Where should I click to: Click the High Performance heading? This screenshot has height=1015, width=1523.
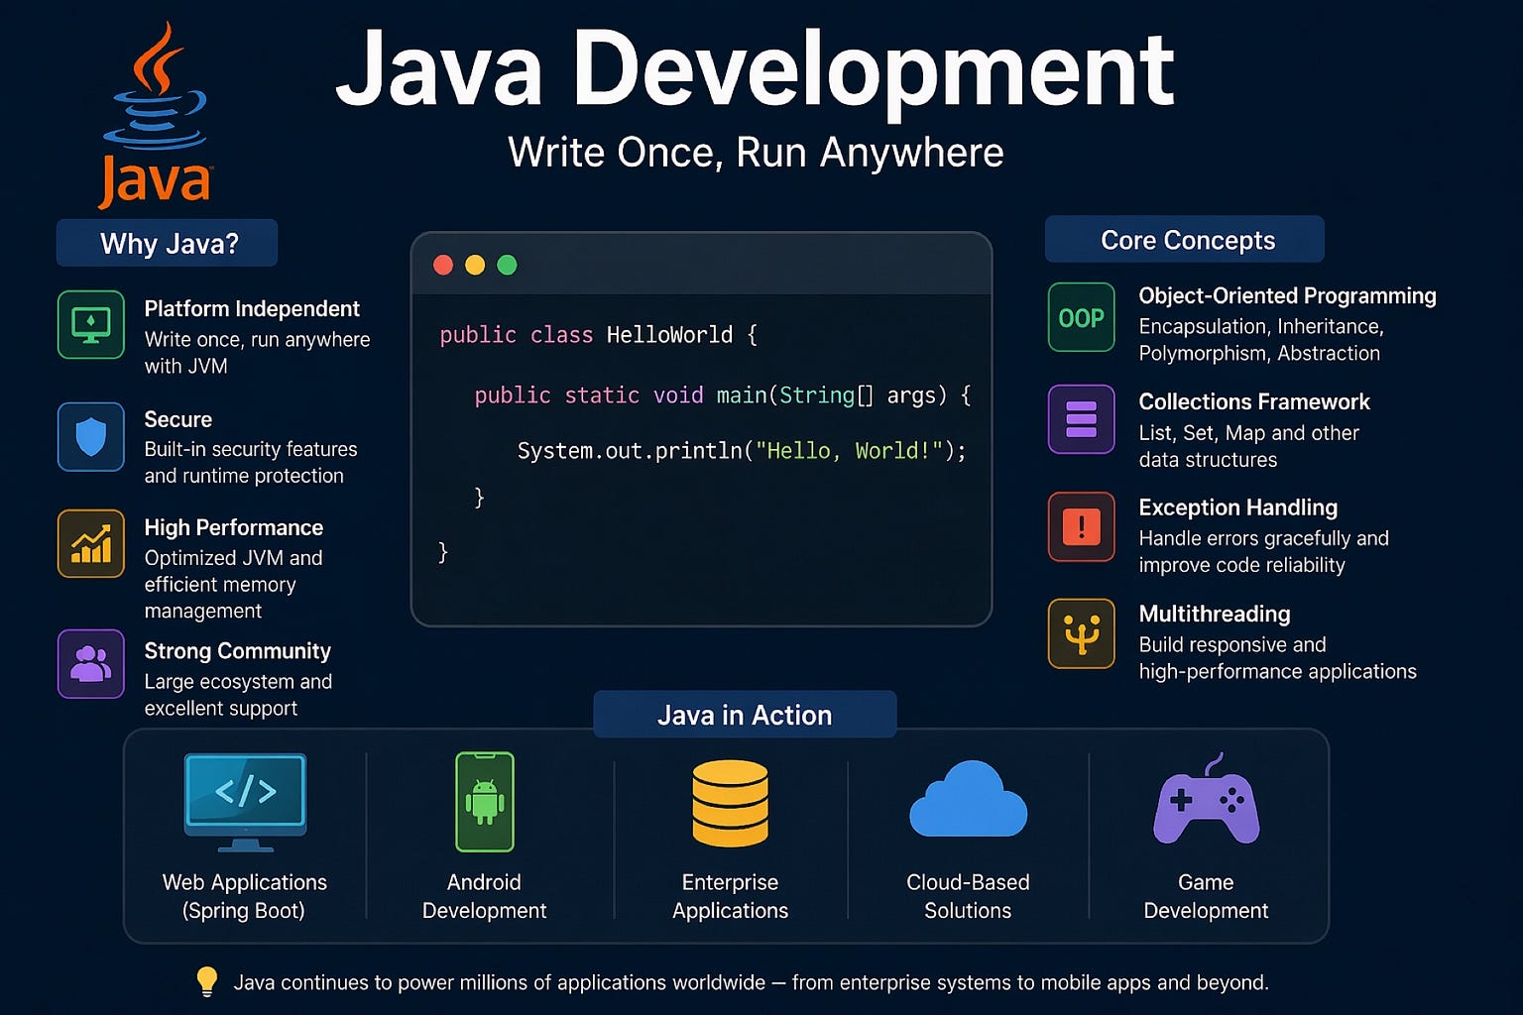(x=234, y=527)
